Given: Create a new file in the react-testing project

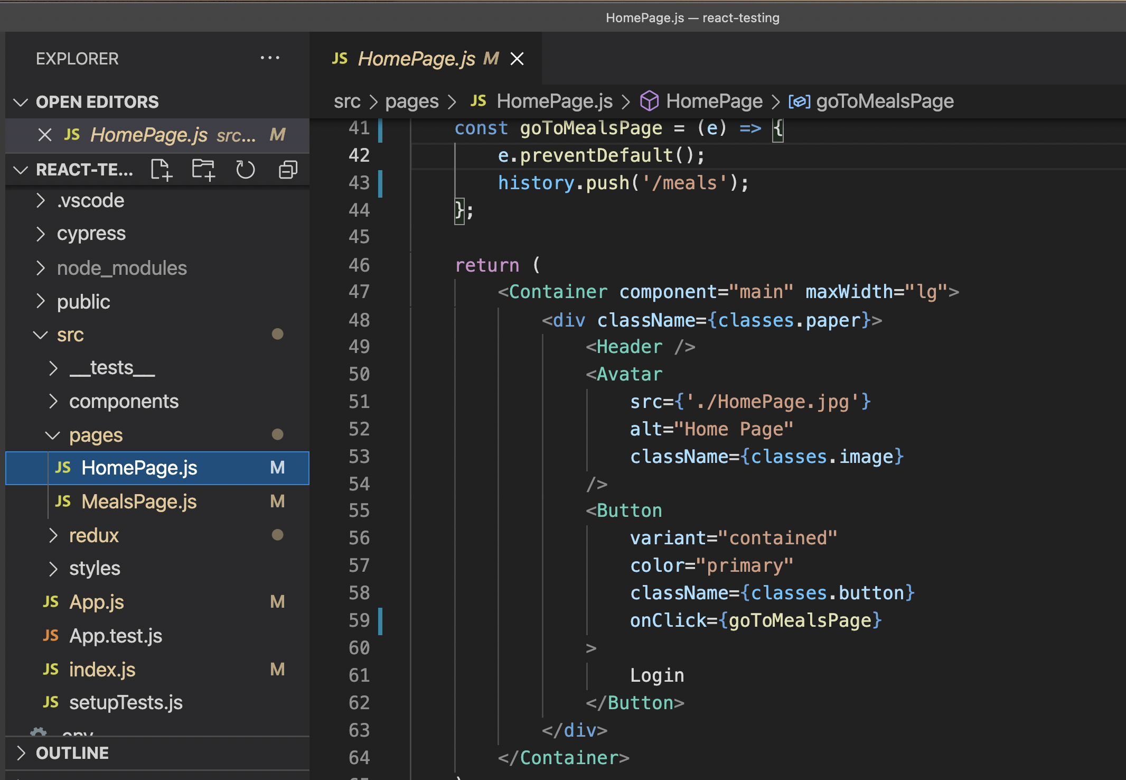Looking at the screenshot, I should [x=162, y=170].
